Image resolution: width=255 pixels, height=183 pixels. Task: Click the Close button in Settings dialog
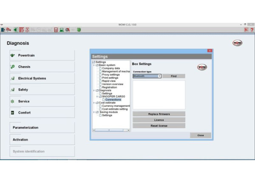pos(200,135)
